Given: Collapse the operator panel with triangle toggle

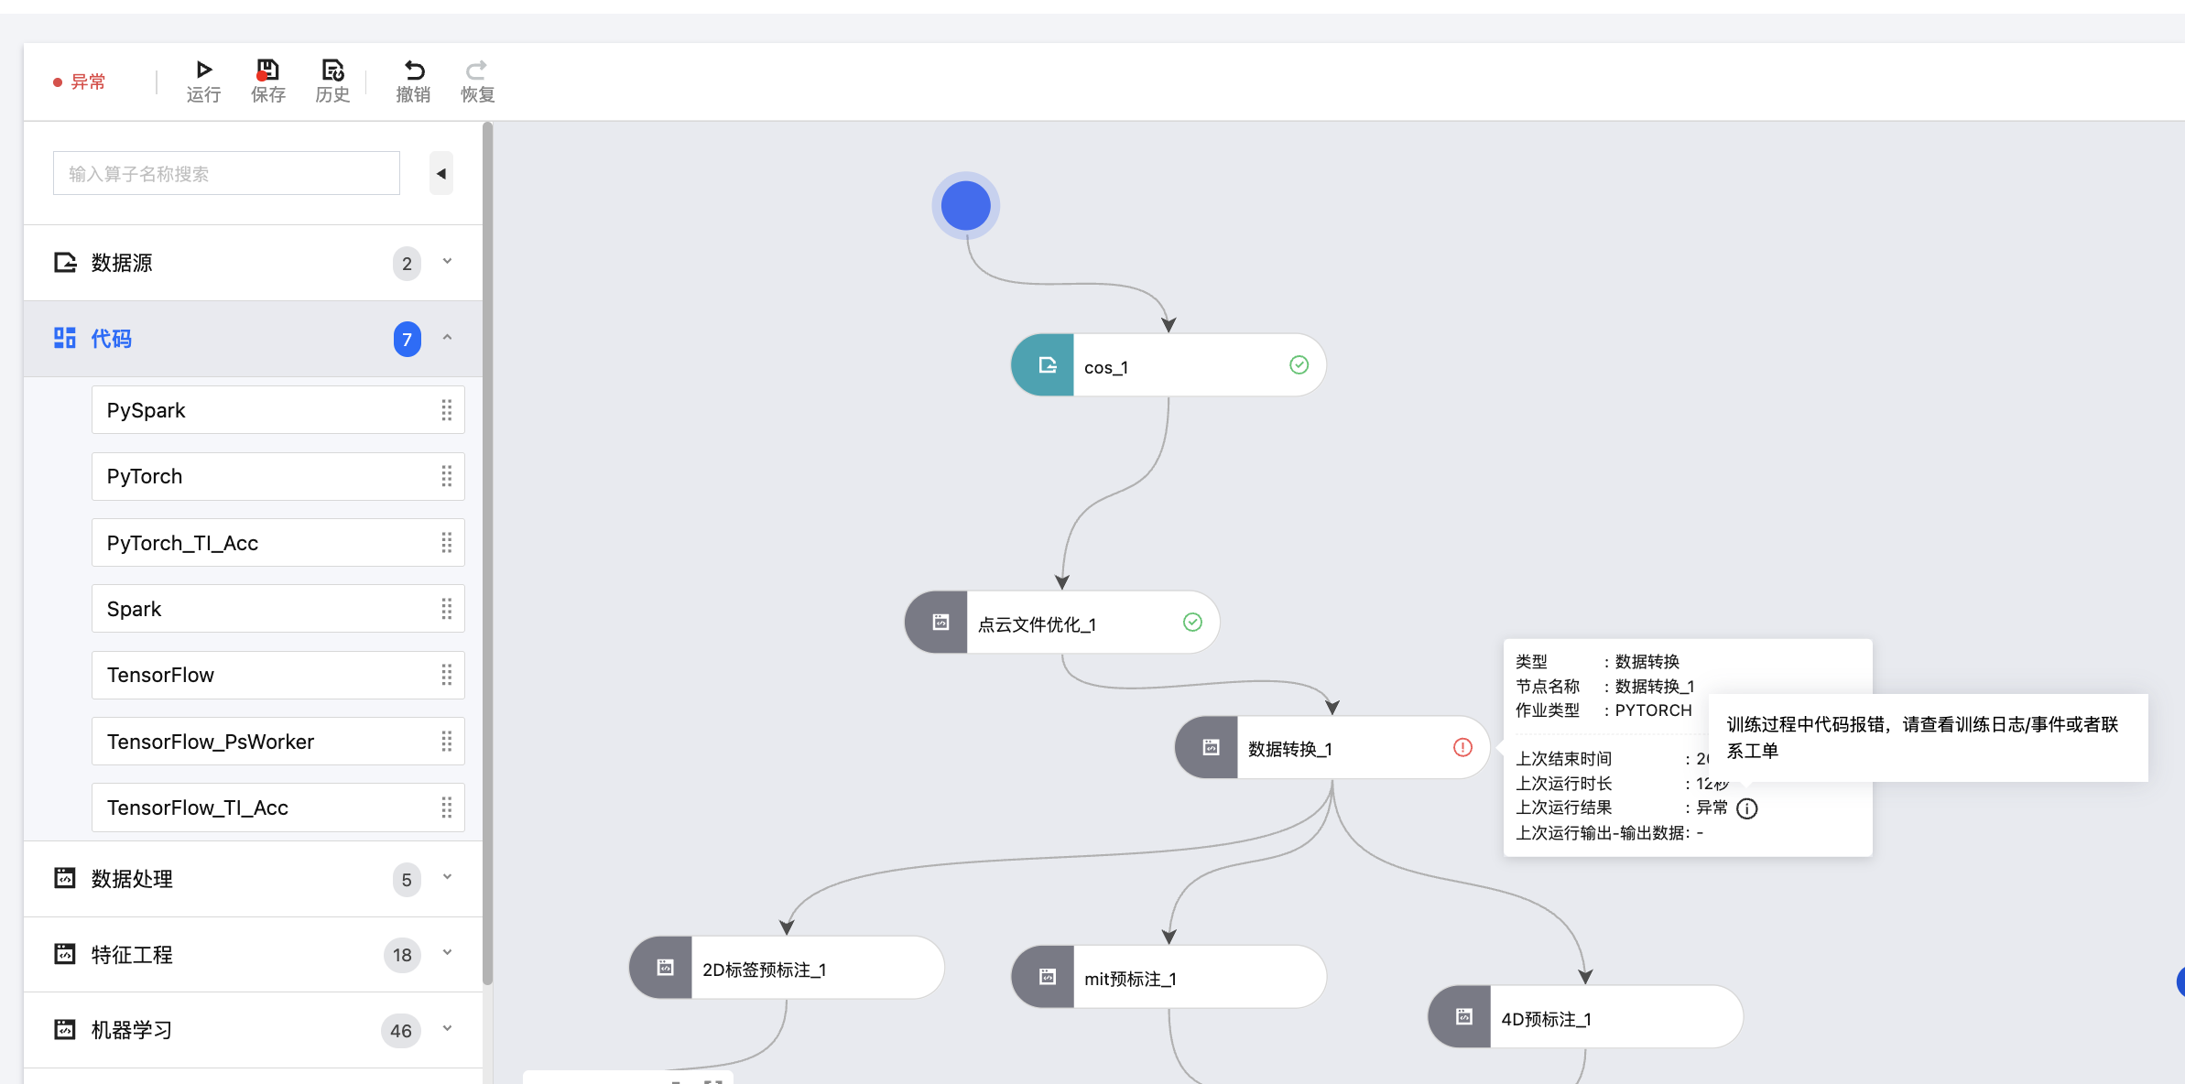Looking at the screenshot, I should [441, 173].
